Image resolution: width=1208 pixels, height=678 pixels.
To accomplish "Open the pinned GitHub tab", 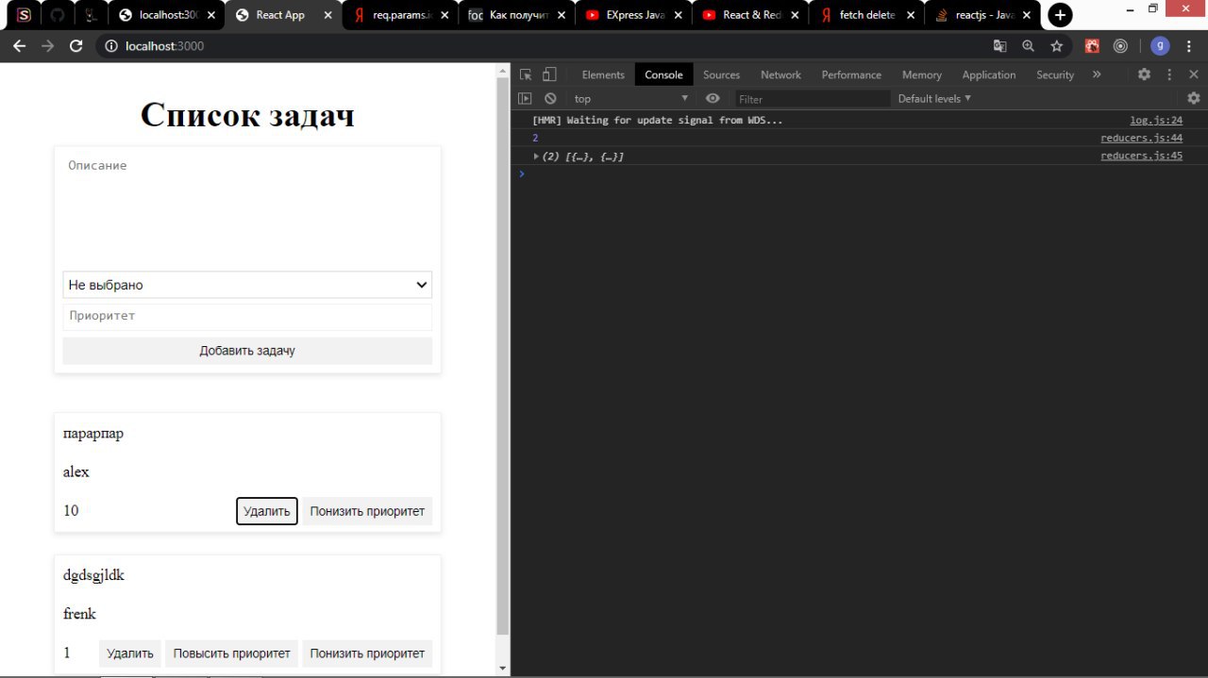I will pos(57,15).
